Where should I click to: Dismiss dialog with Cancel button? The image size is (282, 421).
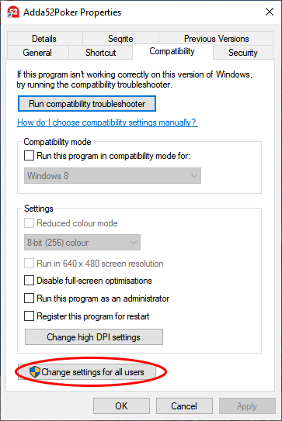pos(184,405)
